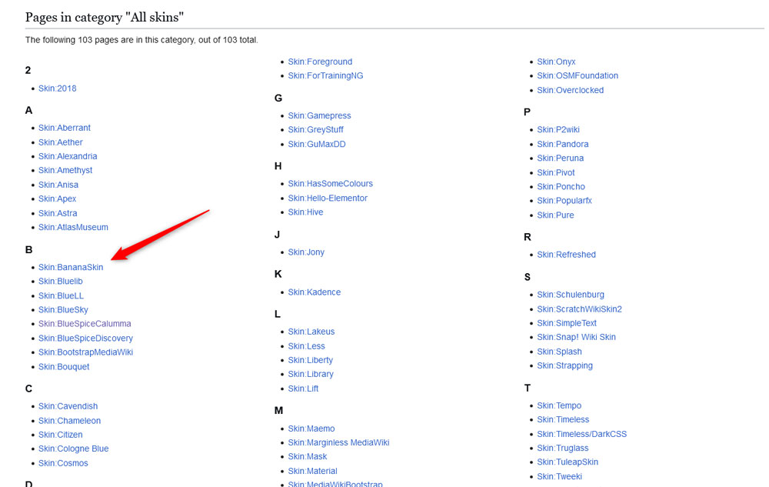This screenshot has height=487, width=769.
Task: Open Skin:Jony
Action: tap(305, 252)
